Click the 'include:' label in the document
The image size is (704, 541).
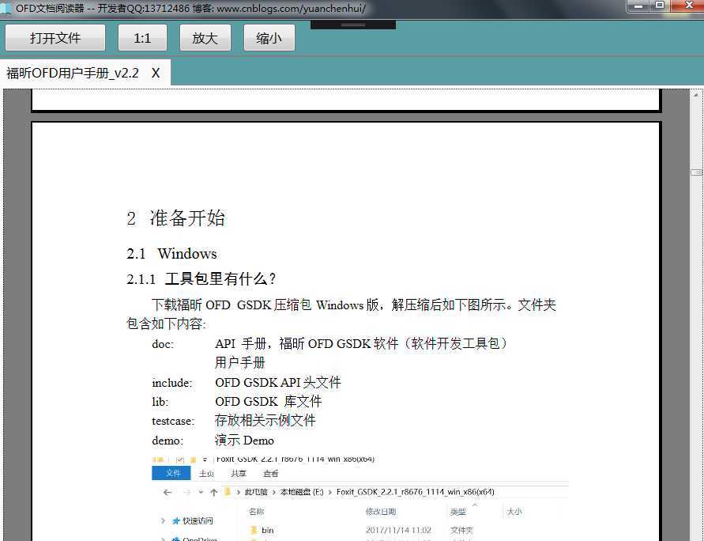point(172,383)
